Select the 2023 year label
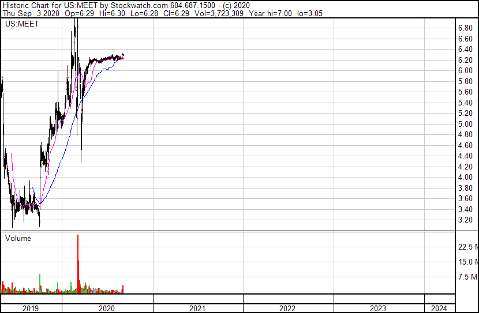 click(x=378, y=308)
